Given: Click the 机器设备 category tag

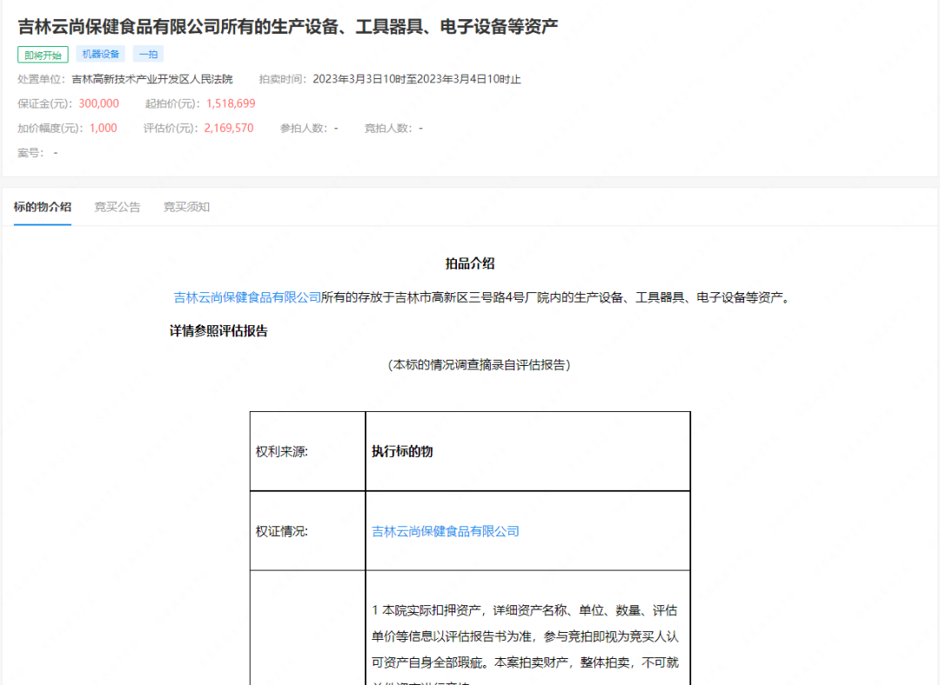Looking at the screenshot, I should [101, 54].
